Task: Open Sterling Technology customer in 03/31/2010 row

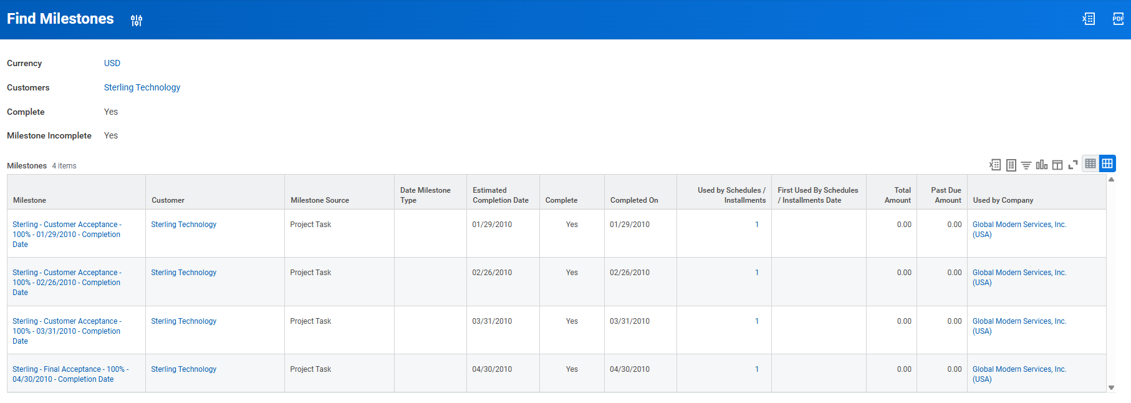Action: pyautogui.click(x=184, y=321)
